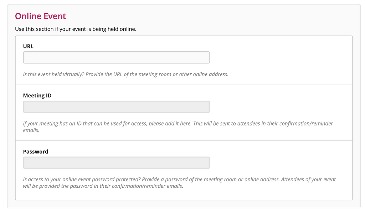Click the word 'emails.' in Meeting ID hint
This screenshot has height=213, width=365.
click(31, 131)
